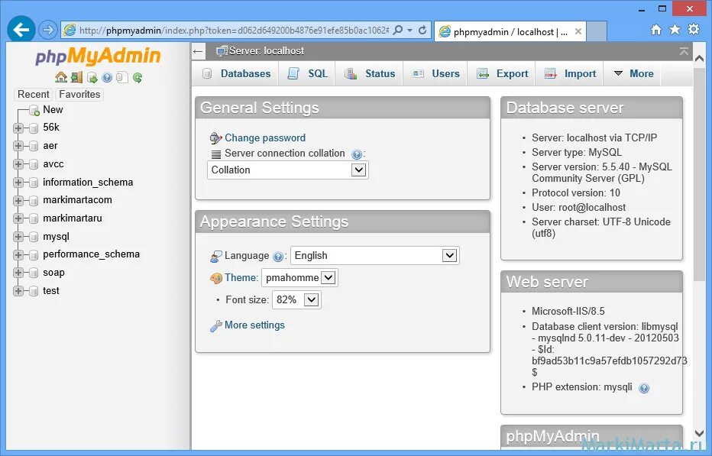Click the browser Forward button
Screen dimensions: 712x456
click(x=47, y=31)
